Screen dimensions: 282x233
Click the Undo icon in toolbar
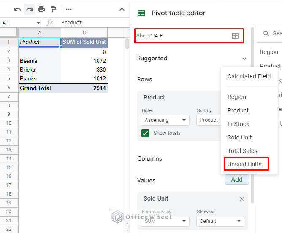point(17,9)
